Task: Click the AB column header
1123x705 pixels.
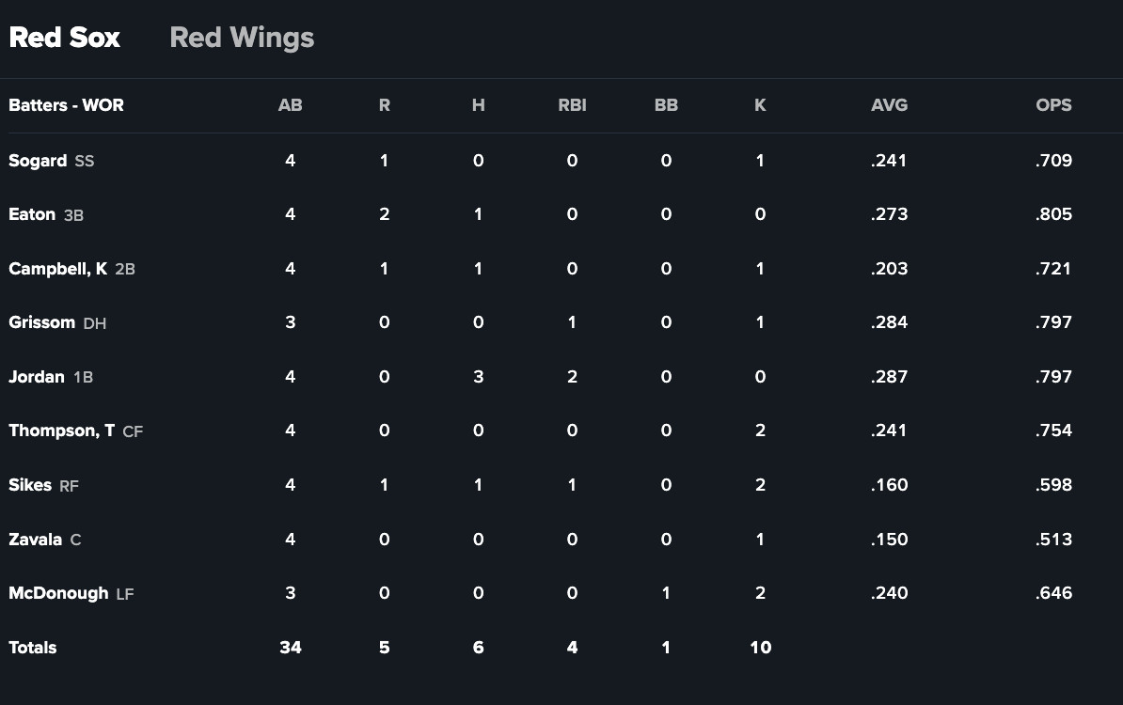Action: tap(290, 105)
